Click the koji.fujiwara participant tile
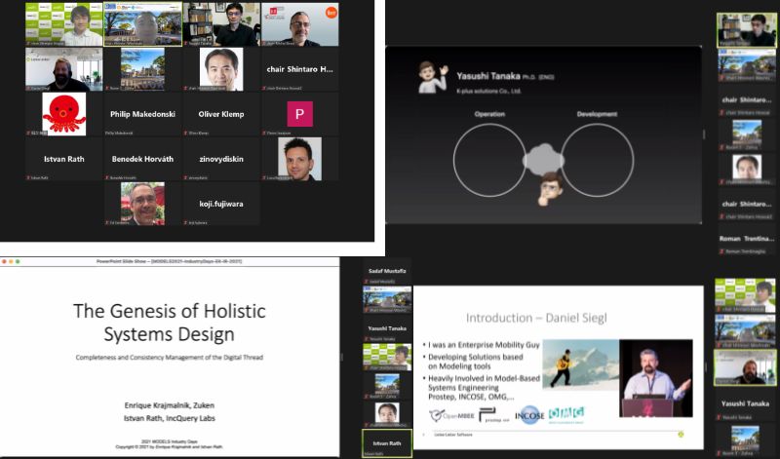This screenshot has height=459, width=780. pos(221,204)
